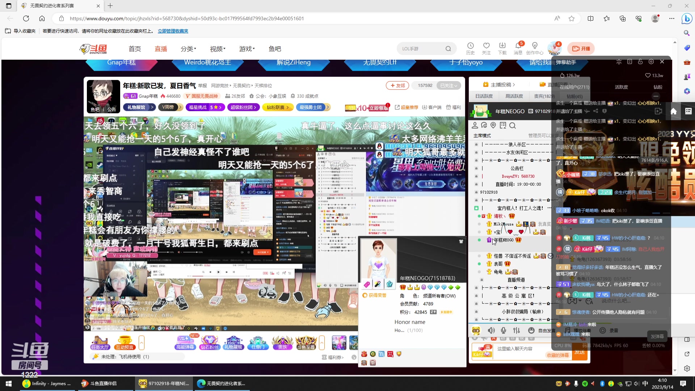The height and width of the screenshot is (391, 695).
Task: Click the 超皇推荐 link
Action: 407,107
